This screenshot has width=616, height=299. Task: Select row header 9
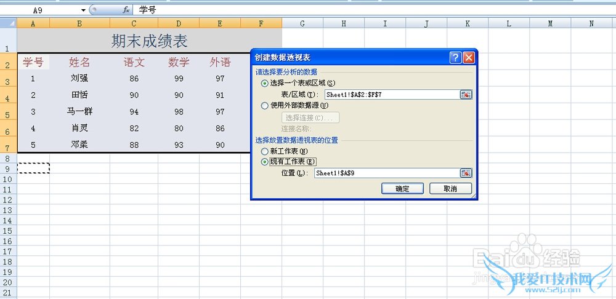(x=8, y=169)
